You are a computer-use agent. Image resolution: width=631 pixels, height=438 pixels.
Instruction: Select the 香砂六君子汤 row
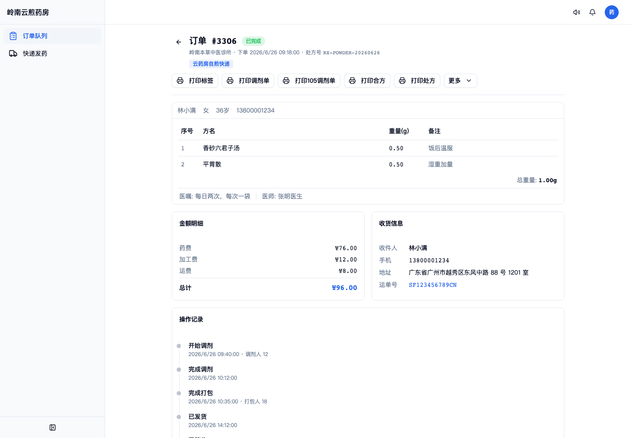click(368, 148)
